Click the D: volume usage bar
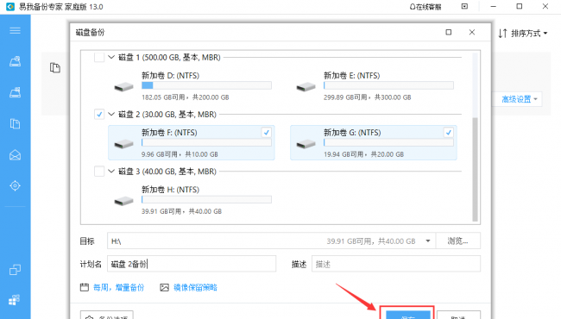This screenshot has width=561, height=319. (x=206, y=85)
